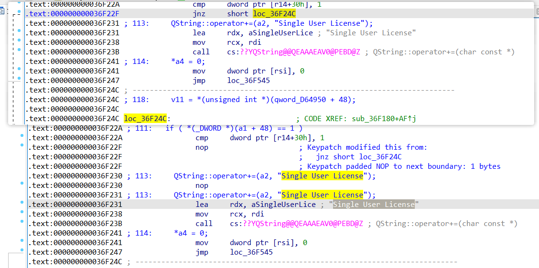Follow the highlighted loc_36F24C operand of the jnz instruction
Screen dimensions: 539x268
pos(274,14)
